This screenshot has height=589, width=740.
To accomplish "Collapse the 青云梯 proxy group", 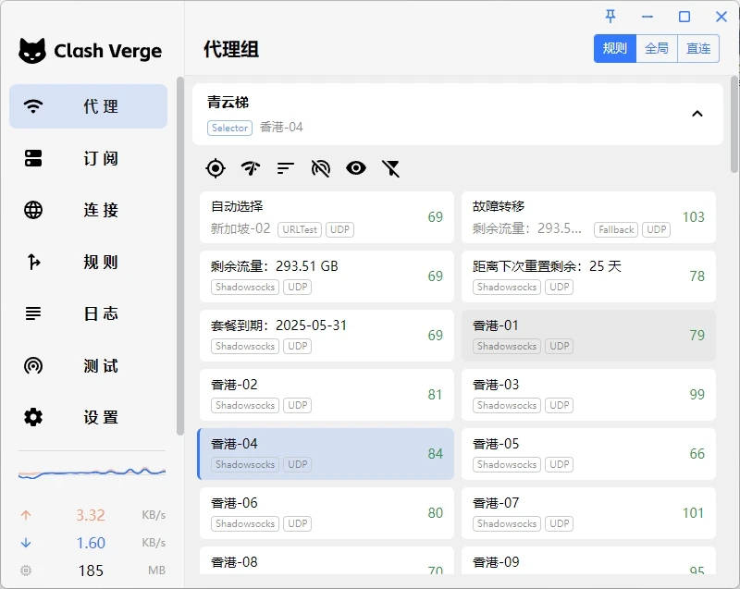I will tap(697, 114).
